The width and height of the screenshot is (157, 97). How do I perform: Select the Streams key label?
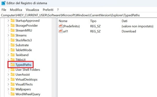point(21,35)
